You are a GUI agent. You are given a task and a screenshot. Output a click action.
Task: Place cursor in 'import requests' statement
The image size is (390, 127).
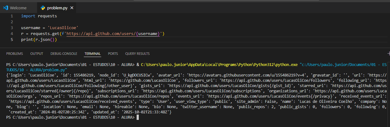39,16
